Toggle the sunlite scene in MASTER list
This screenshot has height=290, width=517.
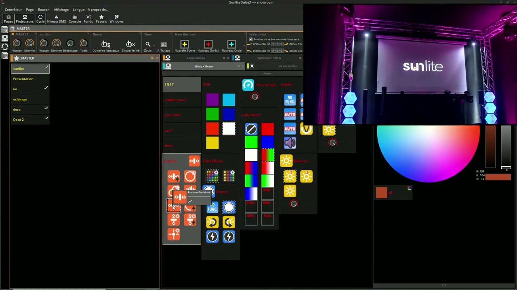tap(30, 68)
